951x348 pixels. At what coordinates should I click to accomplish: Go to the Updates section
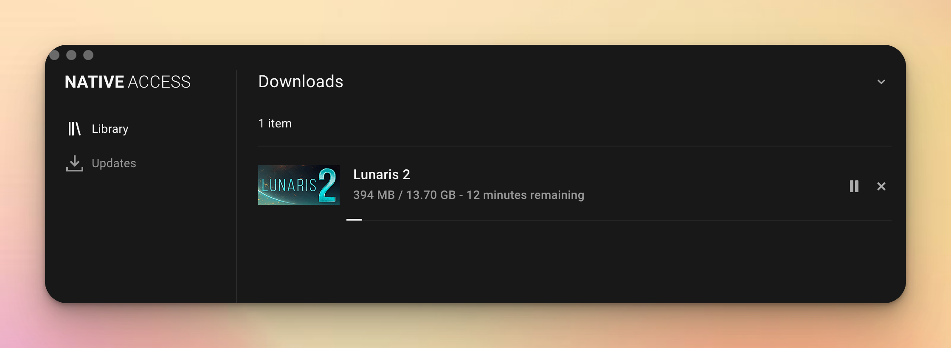pyautogui.click(x=101, y=163)
